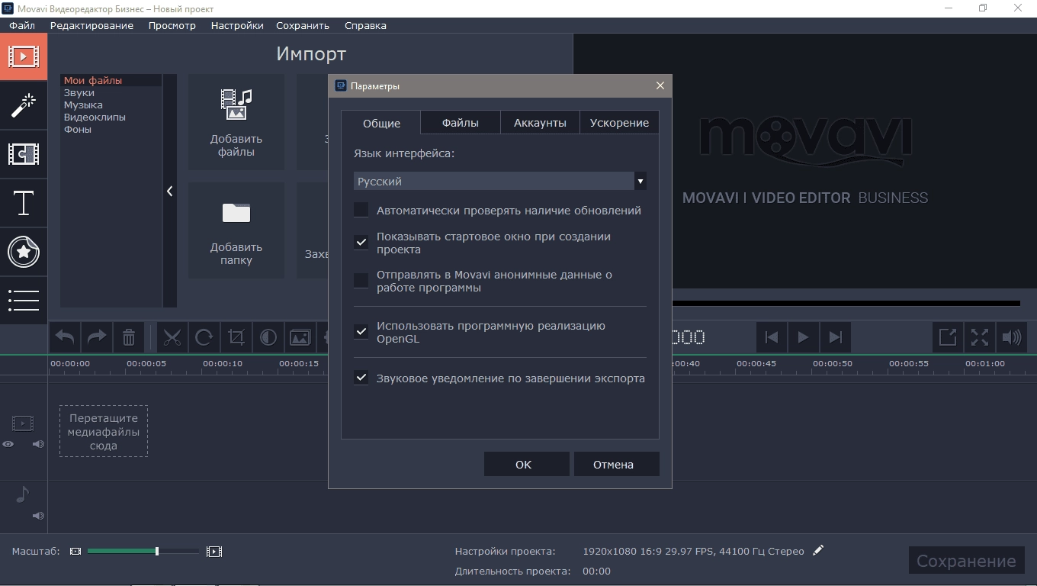Mute the video track
1037x586 pixels.
38,444
